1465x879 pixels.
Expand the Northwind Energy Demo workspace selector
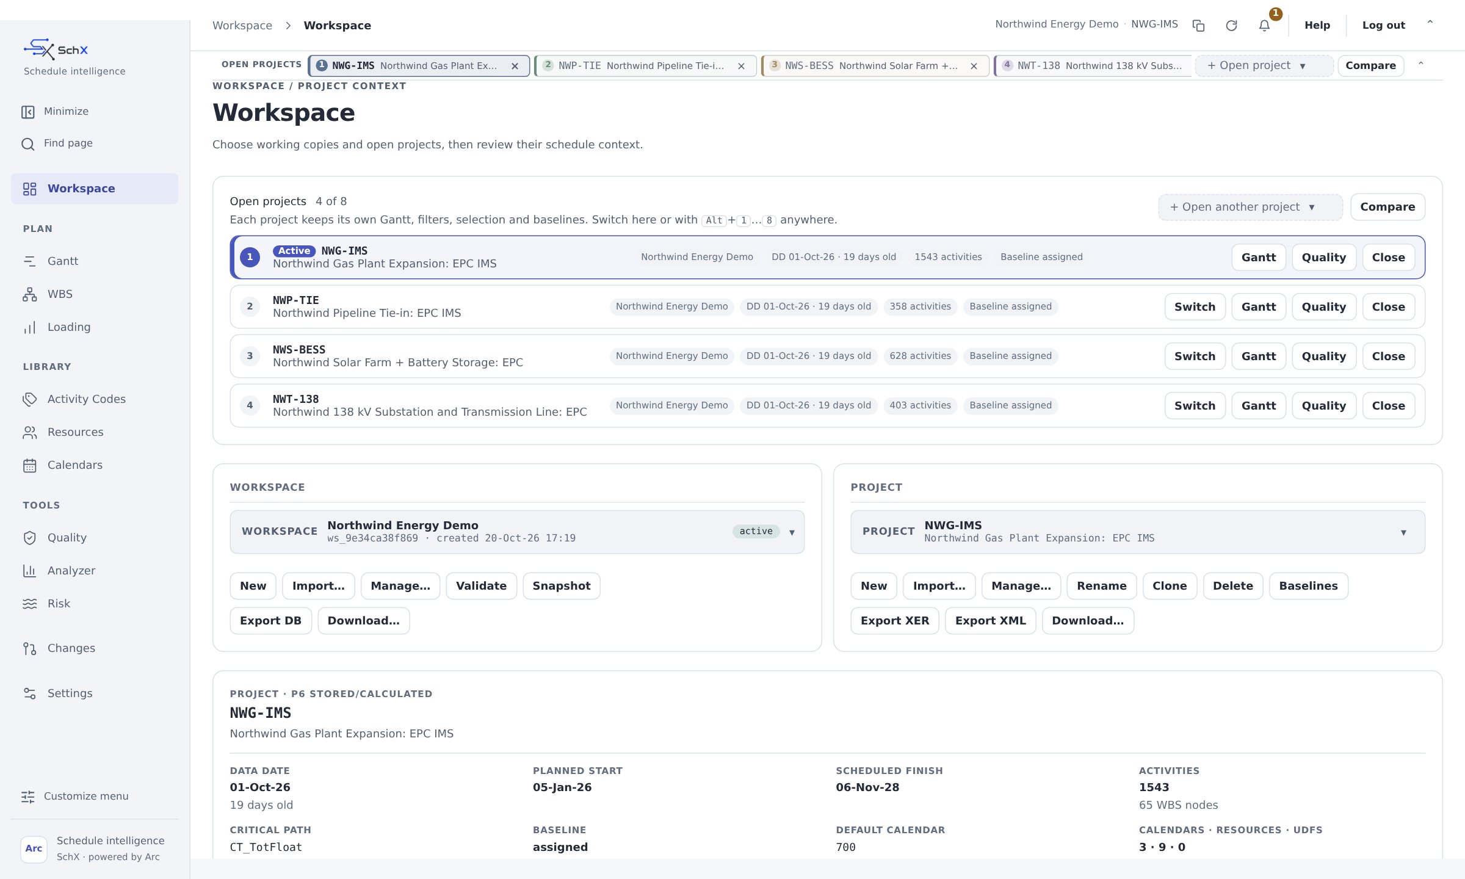pyautogui.click(x=516, y=532)
